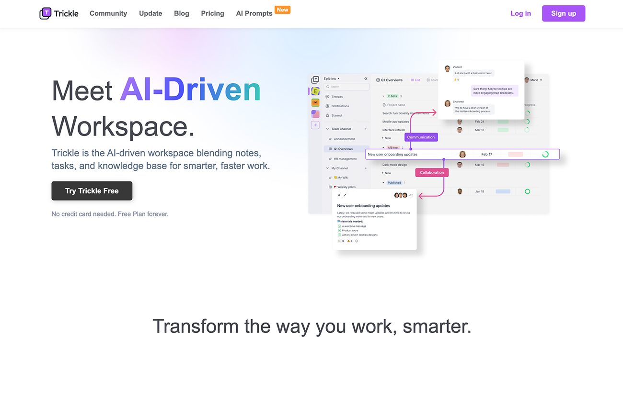This screenshot has height=394, width=623.
Task: Go to the Community page
Action: click(108, 13)
